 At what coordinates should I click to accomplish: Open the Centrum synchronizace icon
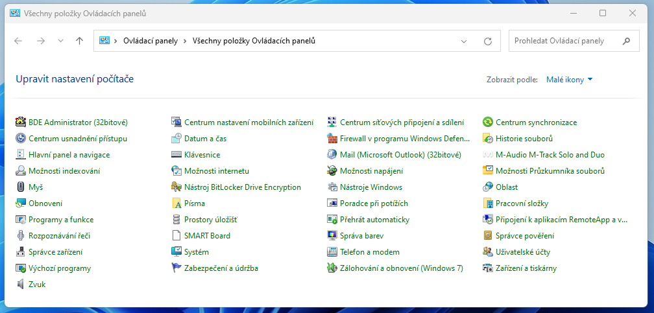488,122
